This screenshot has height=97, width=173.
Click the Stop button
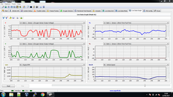coord(22,86)
